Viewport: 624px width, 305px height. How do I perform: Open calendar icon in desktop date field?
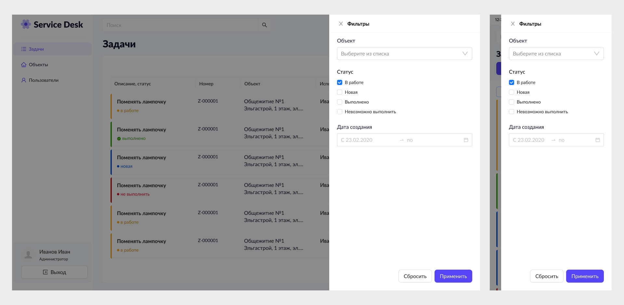tap(466, 140)
